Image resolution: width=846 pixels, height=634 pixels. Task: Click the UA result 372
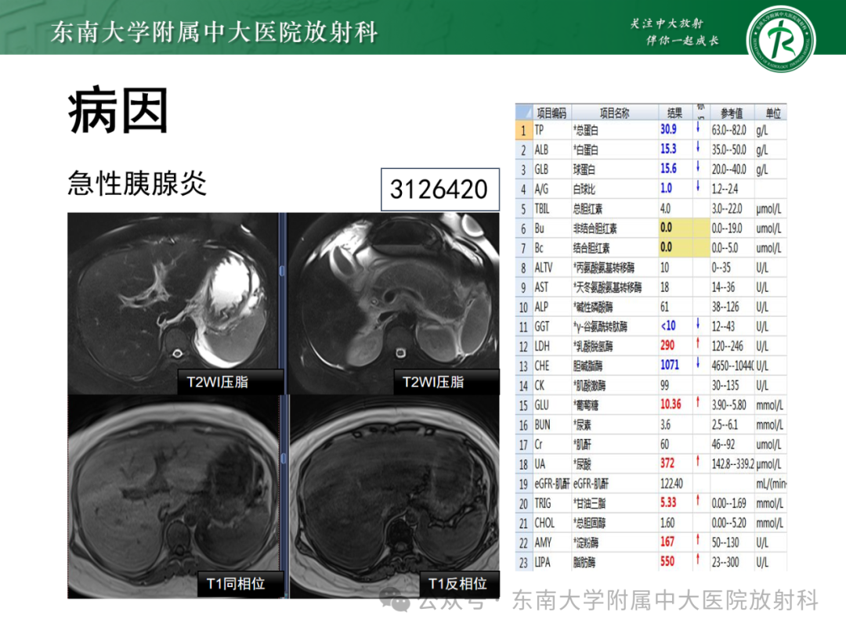667,463
